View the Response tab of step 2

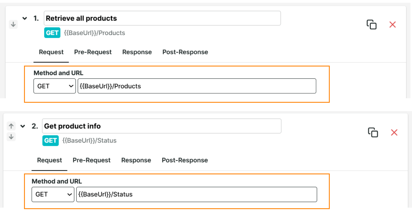[x=136, y=160]
